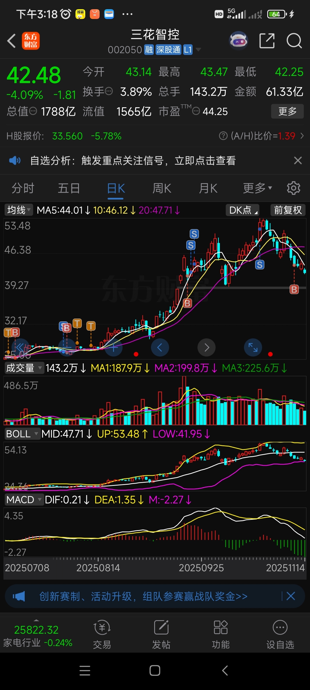Tap the S sell marker below the October peak

pyautogui.click(x=260, y=264)
